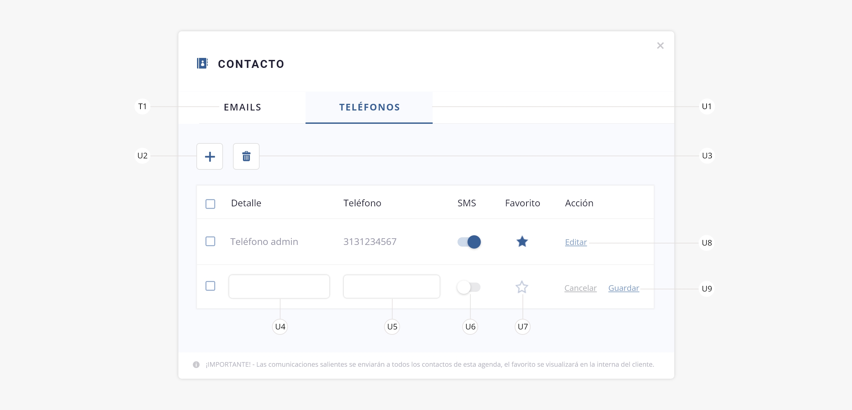Click the trash delete icon
The width and height of the screenshot is (852, 410).
coord(246,156)
